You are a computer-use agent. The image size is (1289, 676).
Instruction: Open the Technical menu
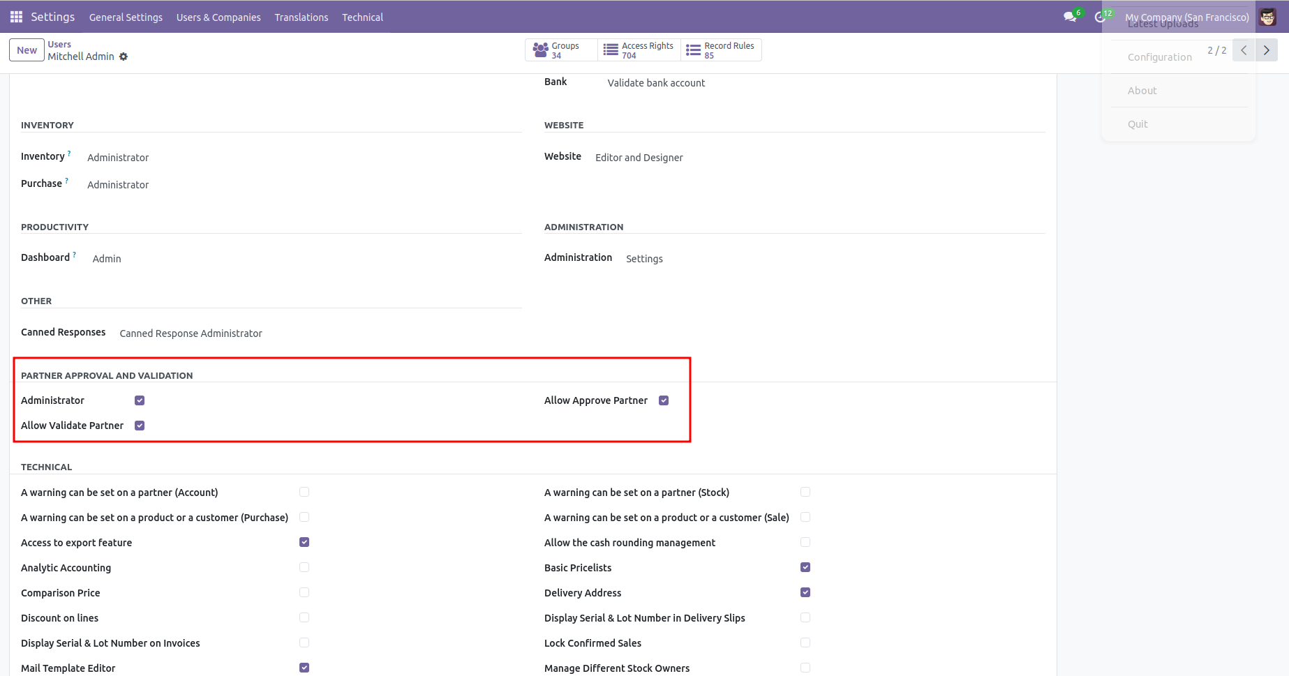(362, 17)
